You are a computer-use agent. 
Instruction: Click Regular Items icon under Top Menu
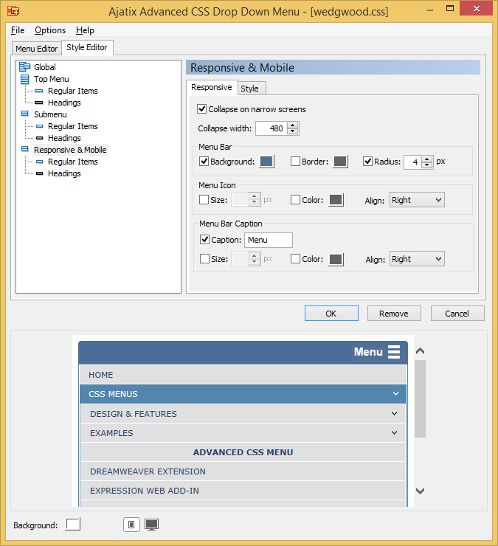39,91
